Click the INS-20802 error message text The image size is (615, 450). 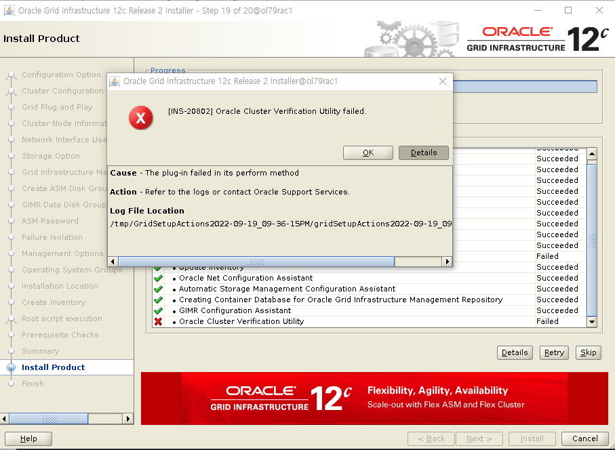266,111
